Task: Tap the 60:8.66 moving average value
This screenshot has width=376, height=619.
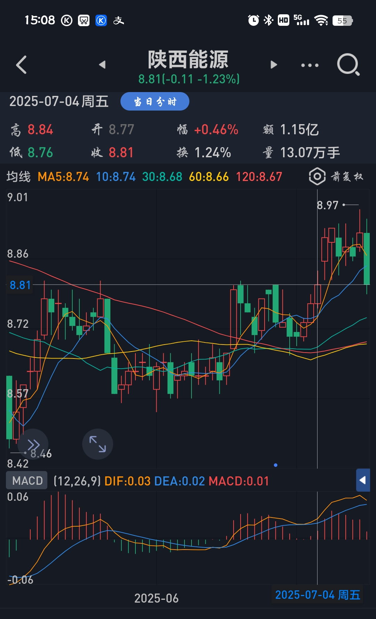Action: point(209,177)
